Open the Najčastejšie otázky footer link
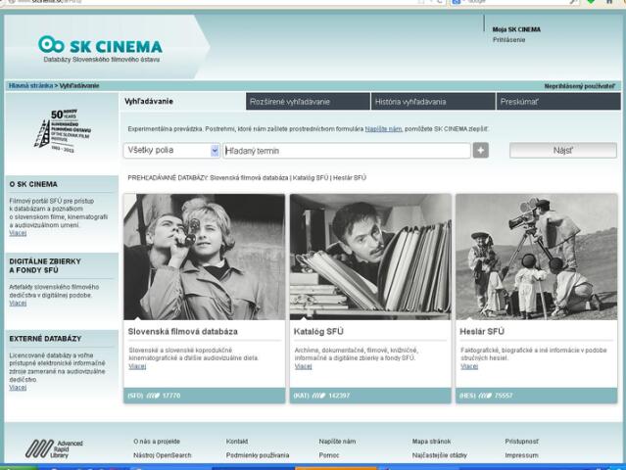The image size is (626, 470). tap(439, 455)
